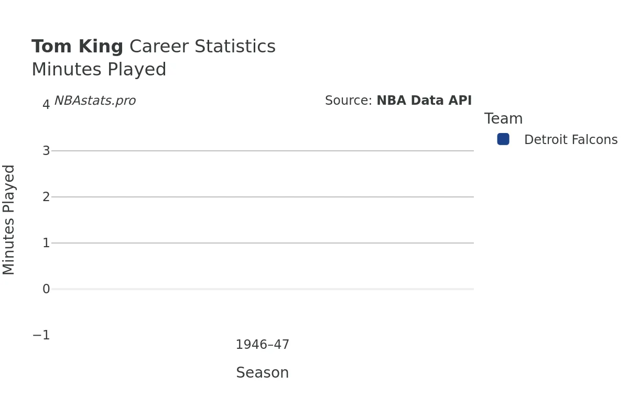629x419 pixels.
Task: Click the y-axis tick label 2
Action: 46,197
